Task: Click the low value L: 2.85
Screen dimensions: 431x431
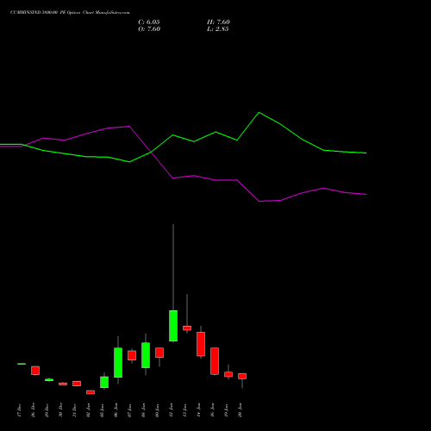Action: 218,29
